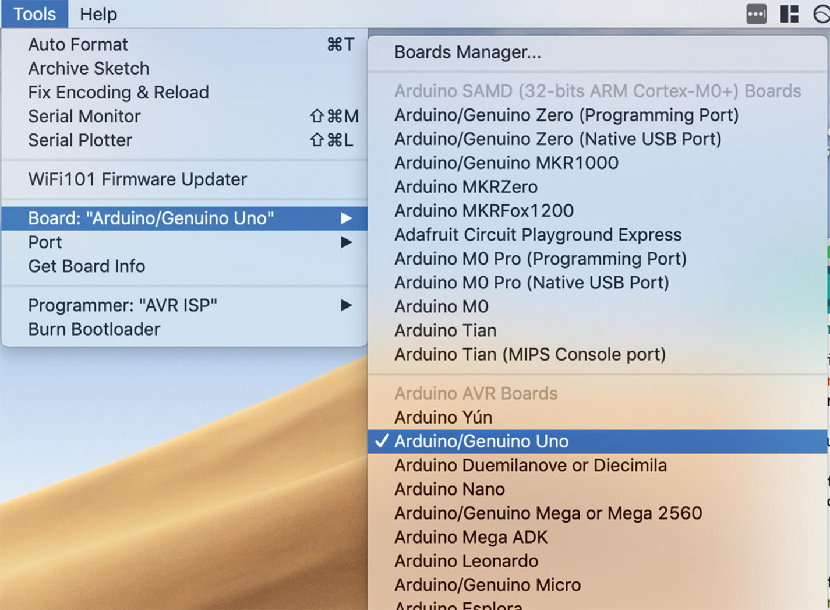This screenshot has width=830, height=610.
Task: Select Arduino Tian (MIPS Console port)
Action: tap(598, 354)
